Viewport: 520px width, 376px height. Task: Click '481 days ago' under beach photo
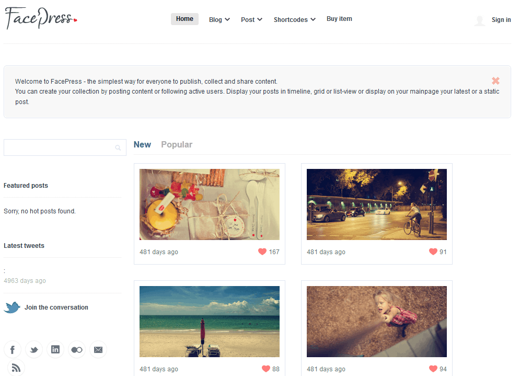(x=159, y=369)
